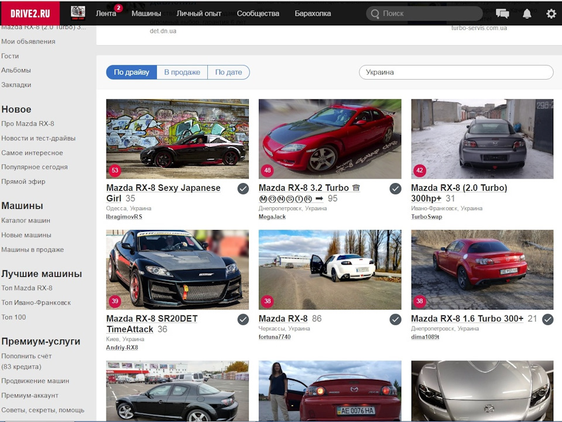Screen dimensions: 562x422
Task: Open Прямой эфир sidebar link
Action: click(x=23, y=181)
